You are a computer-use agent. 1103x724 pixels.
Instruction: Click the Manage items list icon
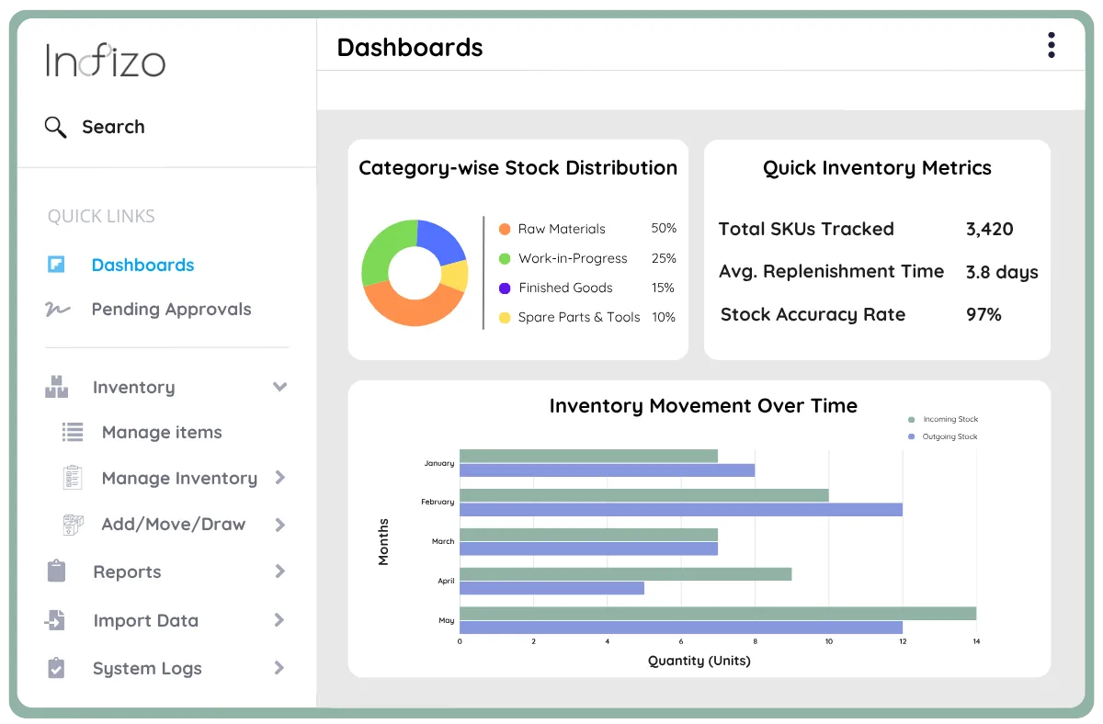[x=72, y=432]
